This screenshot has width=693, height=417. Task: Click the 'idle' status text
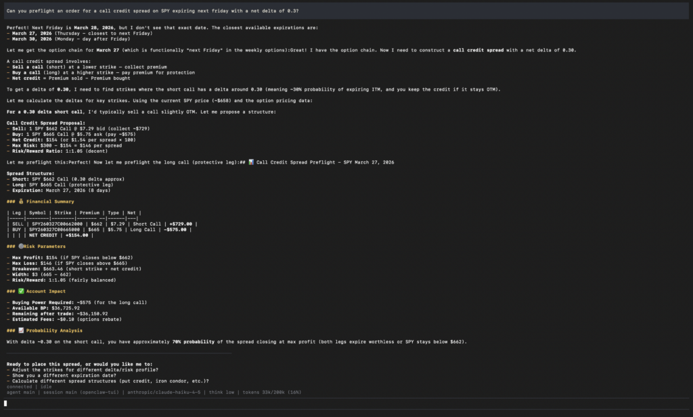tap(46, 387)
